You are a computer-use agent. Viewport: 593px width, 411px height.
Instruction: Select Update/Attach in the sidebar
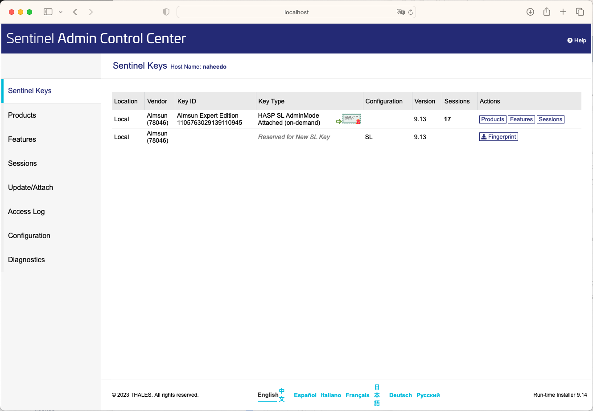pos(30,187)
